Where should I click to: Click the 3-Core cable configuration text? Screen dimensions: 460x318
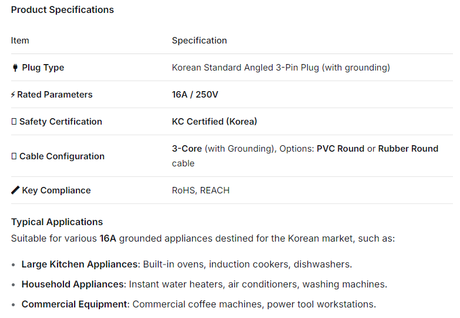click(x=187, y=149)
